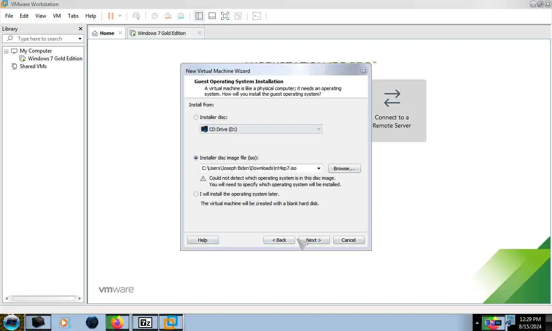Click the Send Ctrl+Alt+Del toolbar icon
This screenshot has width=552, height=331.
click(136, 16)
